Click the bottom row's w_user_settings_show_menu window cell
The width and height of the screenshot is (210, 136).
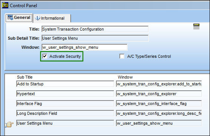[x=159, y=123]
